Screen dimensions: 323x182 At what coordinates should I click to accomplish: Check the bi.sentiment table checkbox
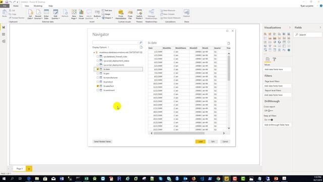(97, 90)
